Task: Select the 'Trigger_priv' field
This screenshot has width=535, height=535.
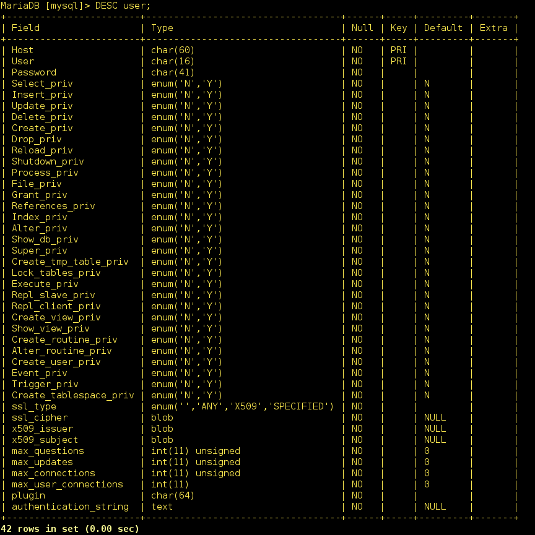Action: tap(45, 384)
